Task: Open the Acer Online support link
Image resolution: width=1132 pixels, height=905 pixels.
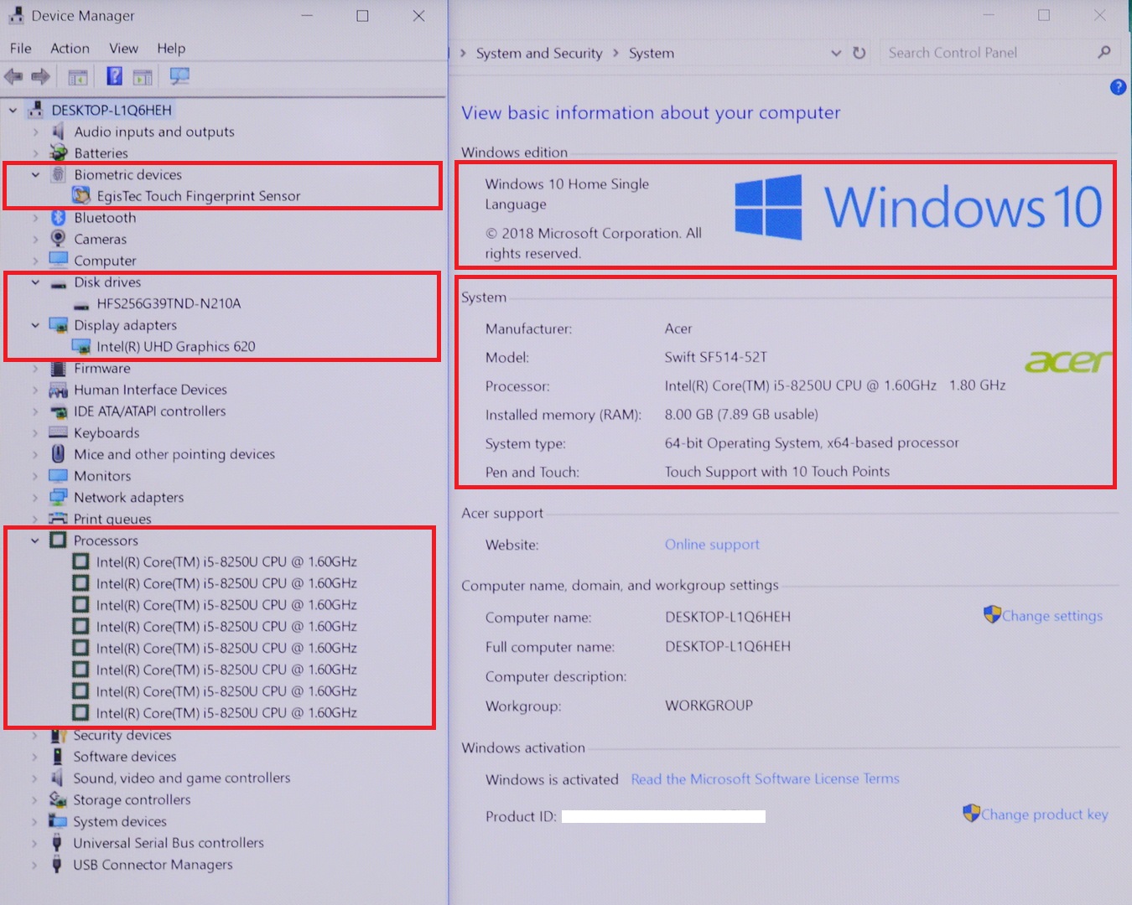Action: [712, 545]
